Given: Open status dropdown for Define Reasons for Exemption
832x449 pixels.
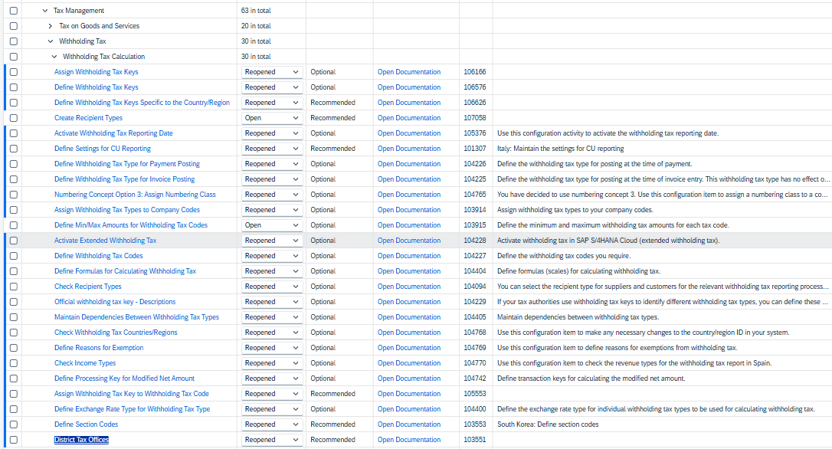Looking at the screenshot, I should pyautogui.click(x=272, y=348).
